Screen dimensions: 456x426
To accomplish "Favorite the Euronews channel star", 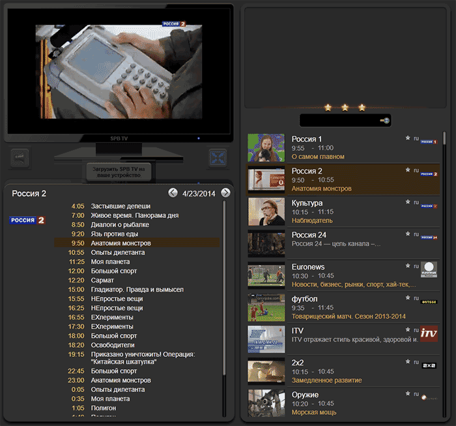I will tap(408, 266).
